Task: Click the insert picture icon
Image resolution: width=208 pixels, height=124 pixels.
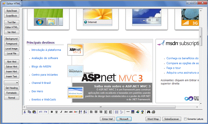Action: point(138,112)
